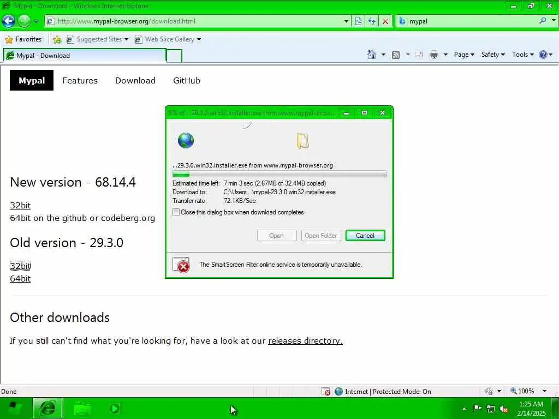The height and width of the screenshot is (419, 559).
Task: Open zoom level 100% button
Action: (x=522, y=391)
